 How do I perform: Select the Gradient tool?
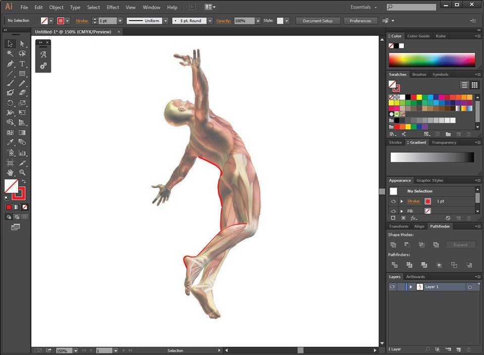[22, 133]
